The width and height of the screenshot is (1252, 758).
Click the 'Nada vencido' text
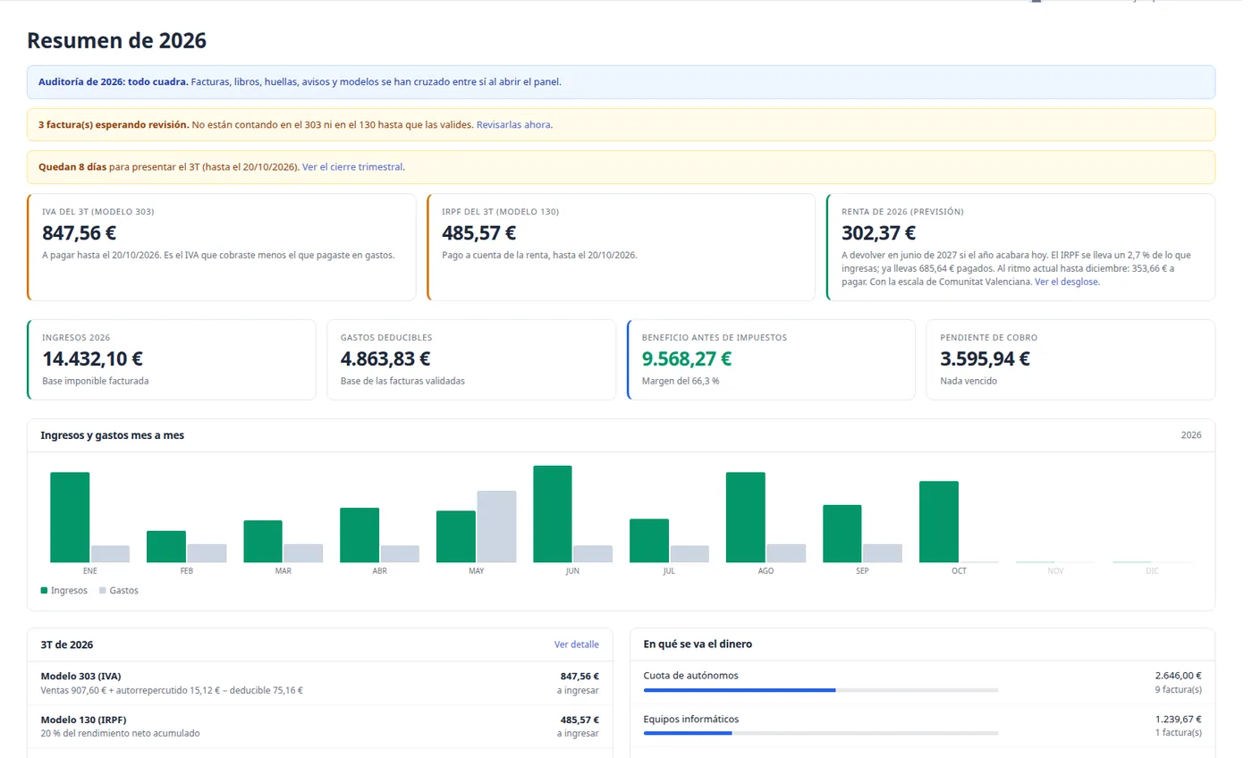pos(967,381)
